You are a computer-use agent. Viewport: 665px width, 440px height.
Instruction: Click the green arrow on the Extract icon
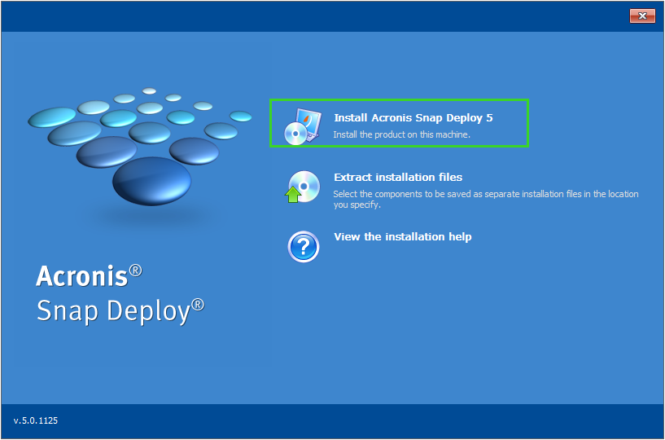pyautogui.click(x=292, y=195)
